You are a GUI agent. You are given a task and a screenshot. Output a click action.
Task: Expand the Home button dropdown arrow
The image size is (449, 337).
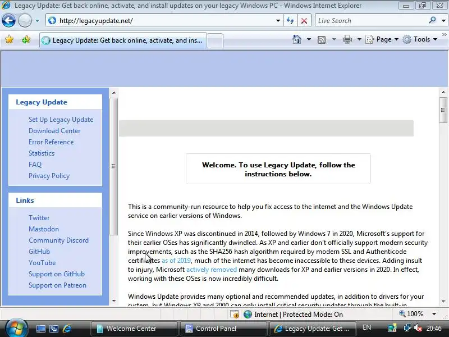[309, 39]
